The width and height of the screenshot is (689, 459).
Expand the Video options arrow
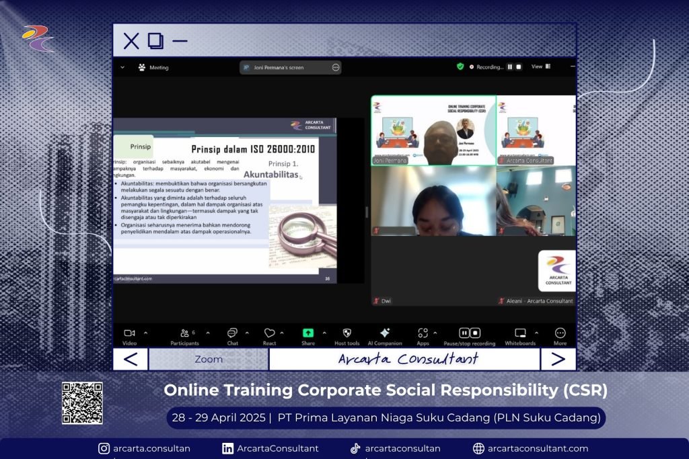[x=146, y=333]
